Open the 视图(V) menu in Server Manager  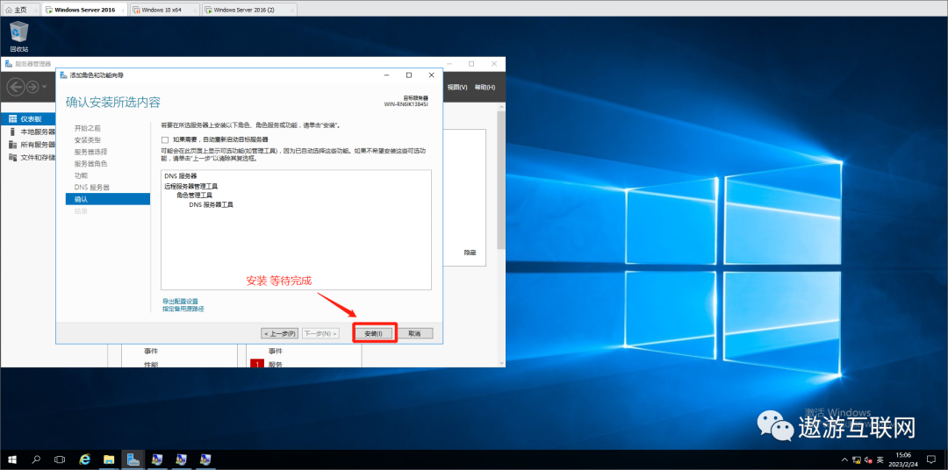coord(457,88)
